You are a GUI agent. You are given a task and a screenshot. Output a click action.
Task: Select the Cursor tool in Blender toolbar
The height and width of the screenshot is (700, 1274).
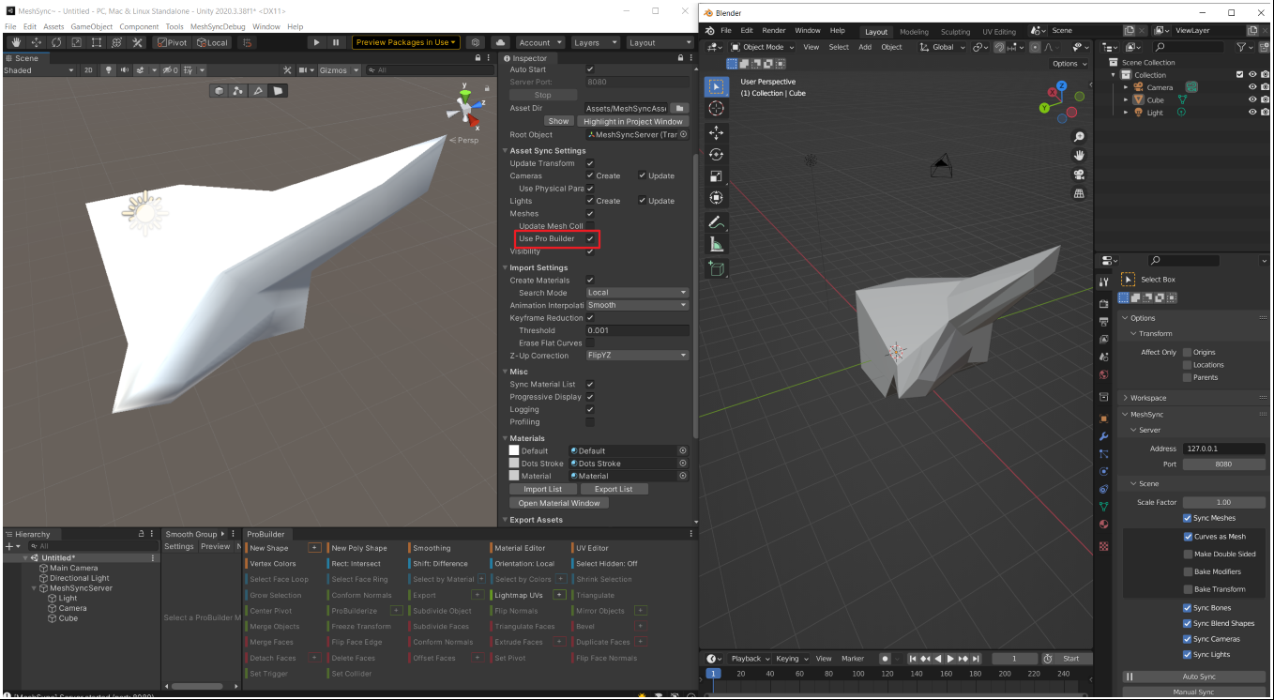pos(717,109)
